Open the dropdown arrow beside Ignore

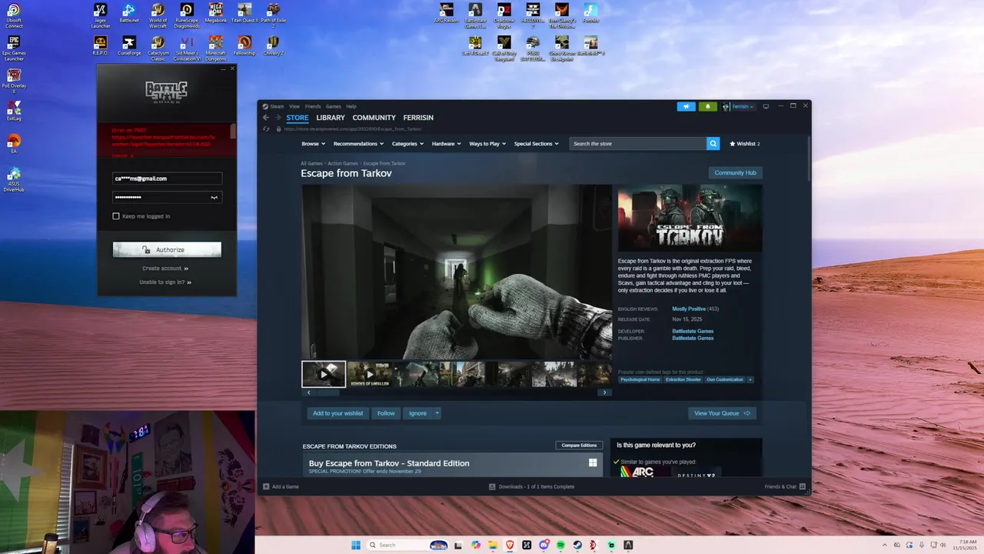point(437,413)
